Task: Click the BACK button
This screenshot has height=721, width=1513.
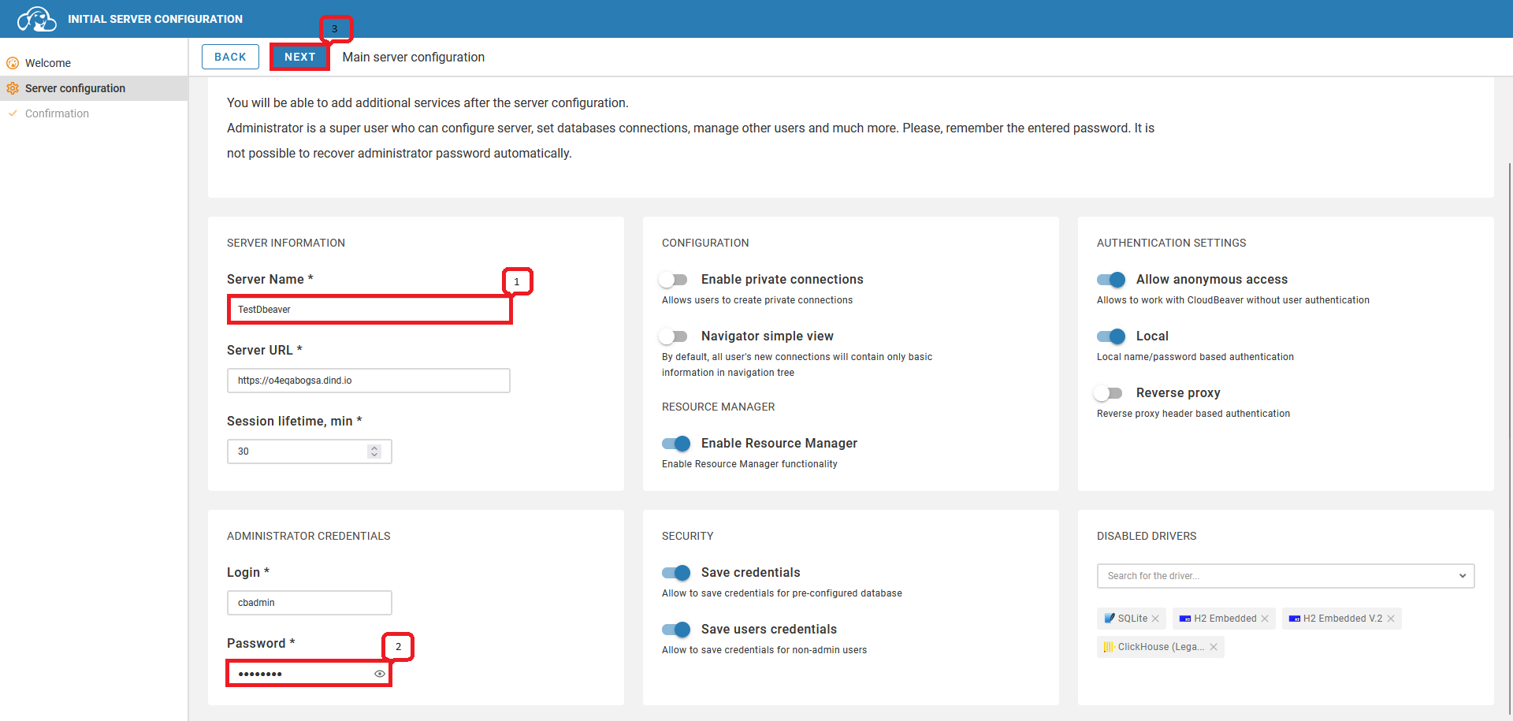Action: tap(230, 57)
